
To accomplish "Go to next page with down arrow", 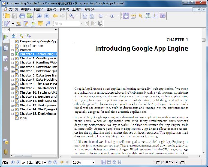I will (x=46, y=16).
